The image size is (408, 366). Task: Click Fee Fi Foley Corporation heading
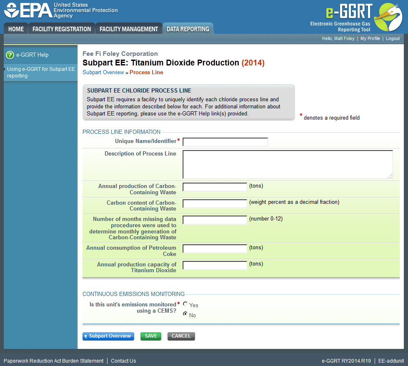[120, 54]
